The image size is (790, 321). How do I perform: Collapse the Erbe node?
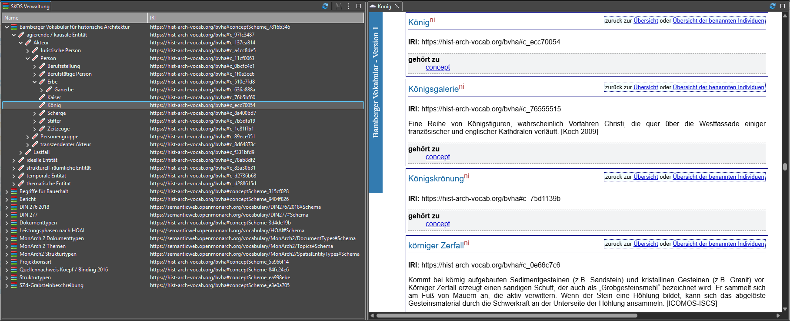(x=34, y=82)
